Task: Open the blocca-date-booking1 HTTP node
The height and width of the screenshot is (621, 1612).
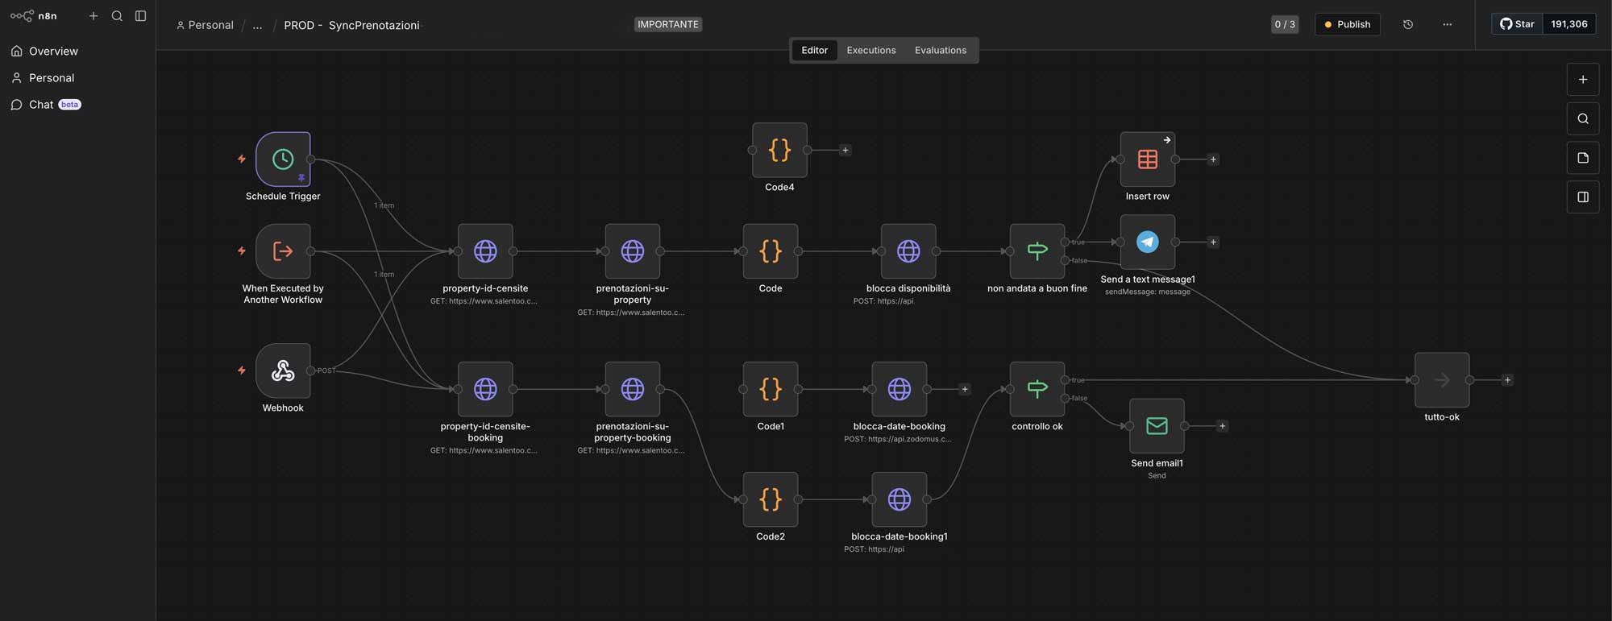Action: click(899, 499)
